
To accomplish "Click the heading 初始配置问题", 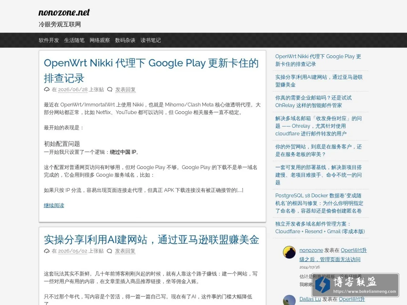I will (x=62, y=144).
